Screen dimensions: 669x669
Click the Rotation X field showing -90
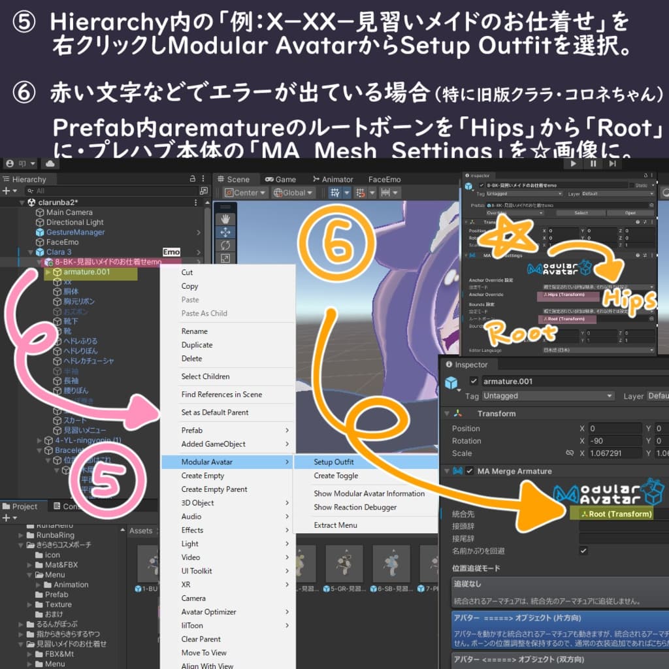(615, 440)
